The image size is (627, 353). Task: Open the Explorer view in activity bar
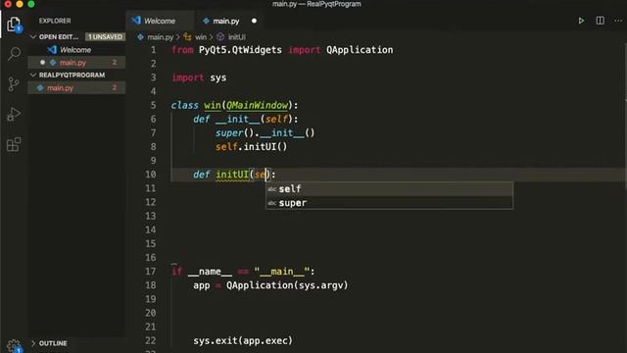pyautogui.click(x=14, y=25)
